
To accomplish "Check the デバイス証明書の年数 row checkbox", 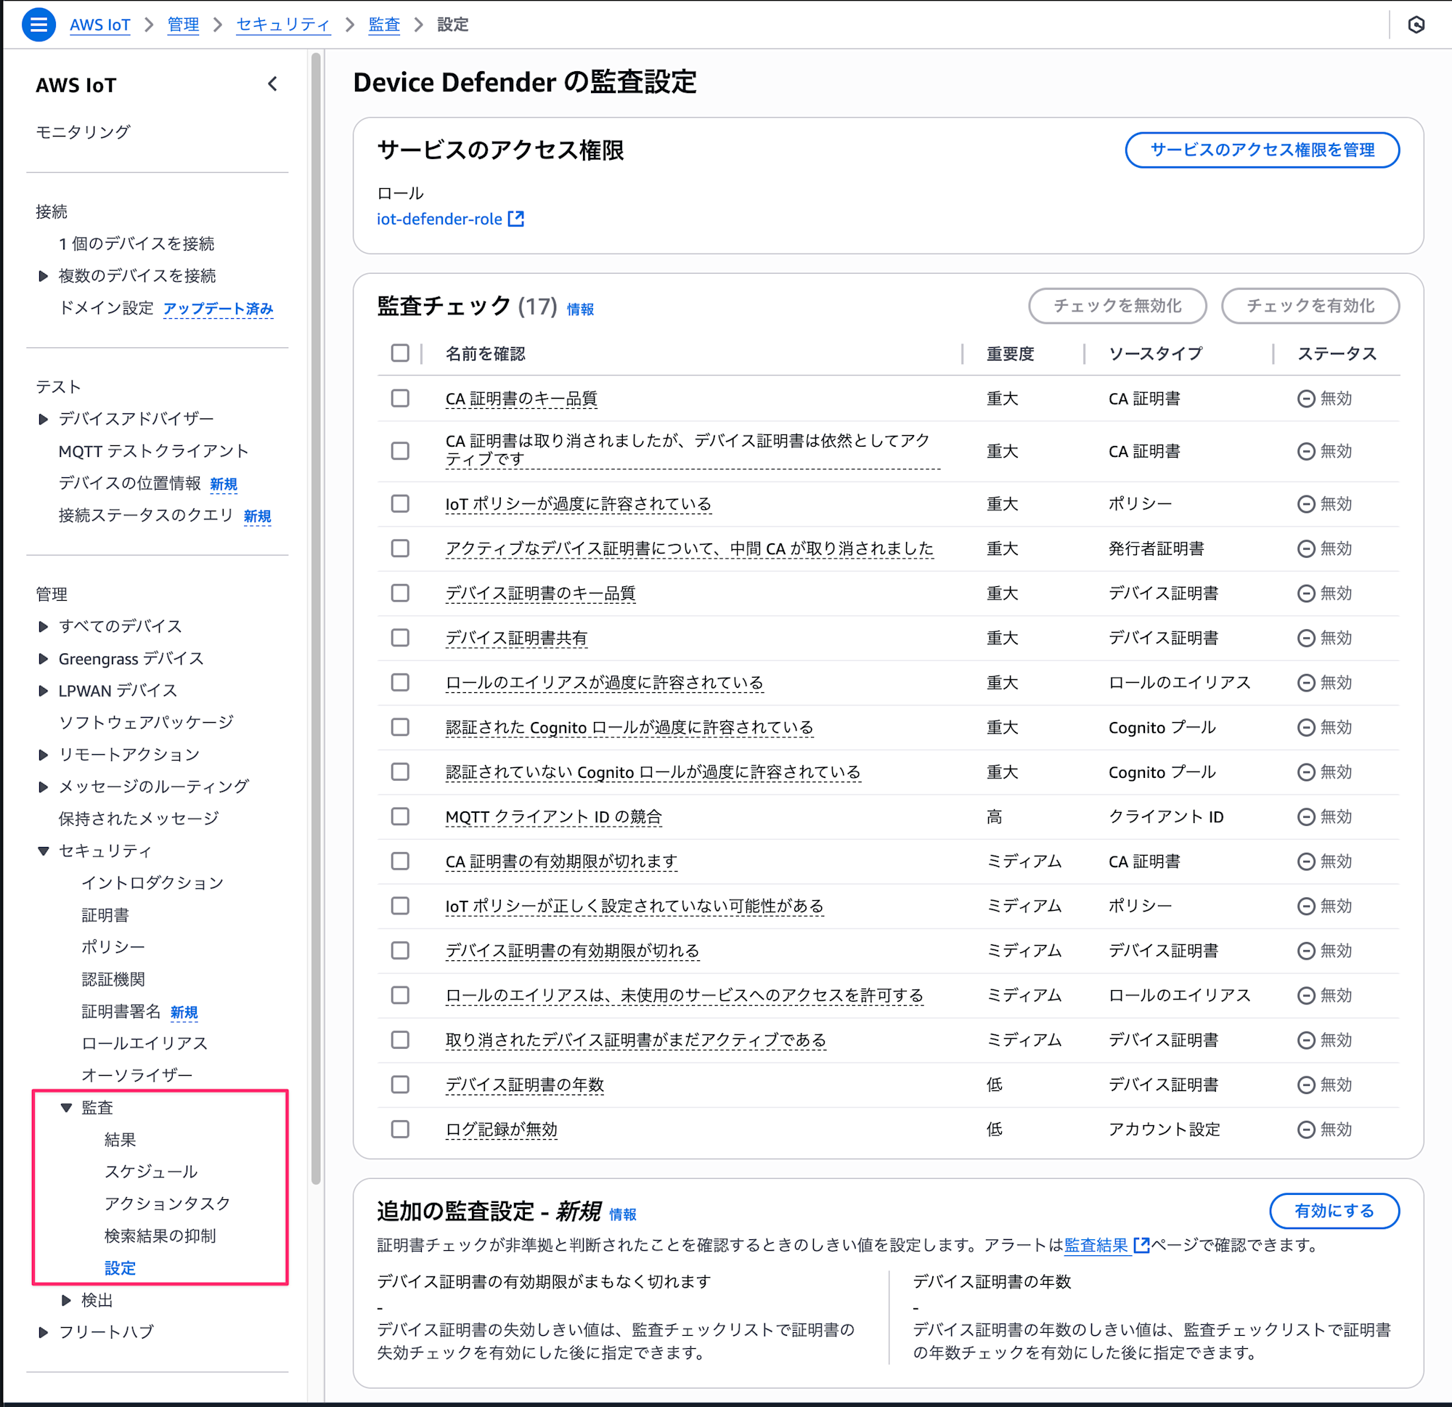I will (x=400, y=1084).
